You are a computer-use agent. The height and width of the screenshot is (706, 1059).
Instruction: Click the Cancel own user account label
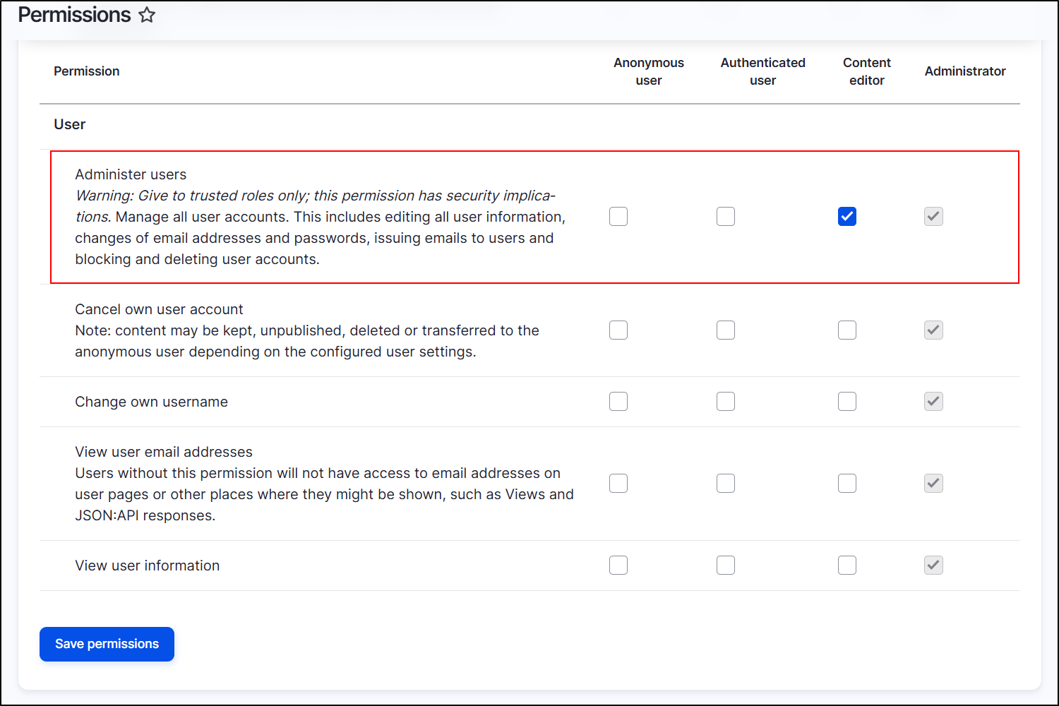coord(159,309)
